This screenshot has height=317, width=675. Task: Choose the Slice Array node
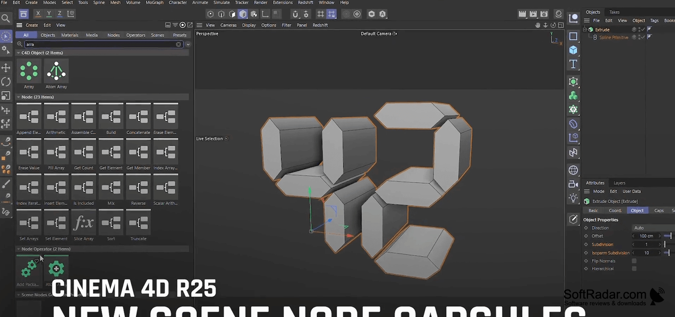(x=84, y=222)
